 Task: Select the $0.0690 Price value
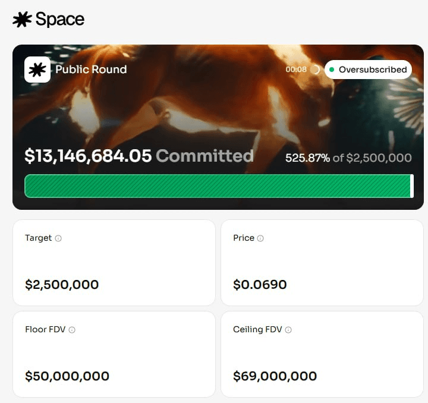260,285
